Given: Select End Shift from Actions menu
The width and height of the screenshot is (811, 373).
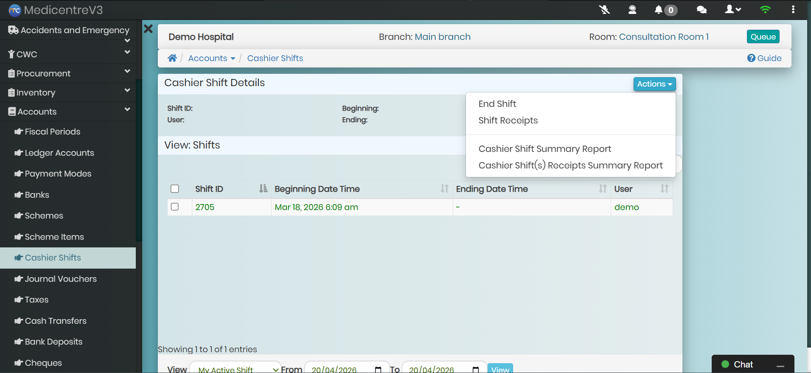Looking at the screenshot, I should click(497, 104).
